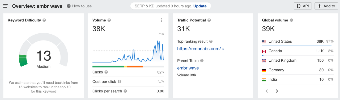Click the Medium difficulty label
Screen dimensions: 340x100
[x=43, y=67]
